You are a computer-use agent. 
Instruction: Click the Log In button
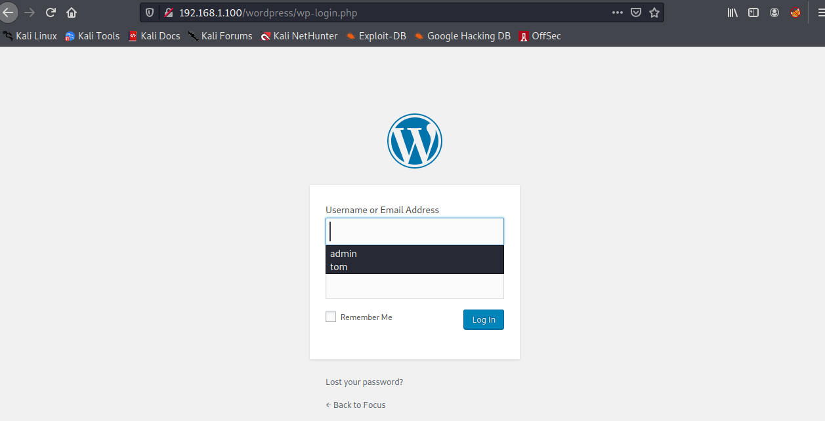[484, 319]
